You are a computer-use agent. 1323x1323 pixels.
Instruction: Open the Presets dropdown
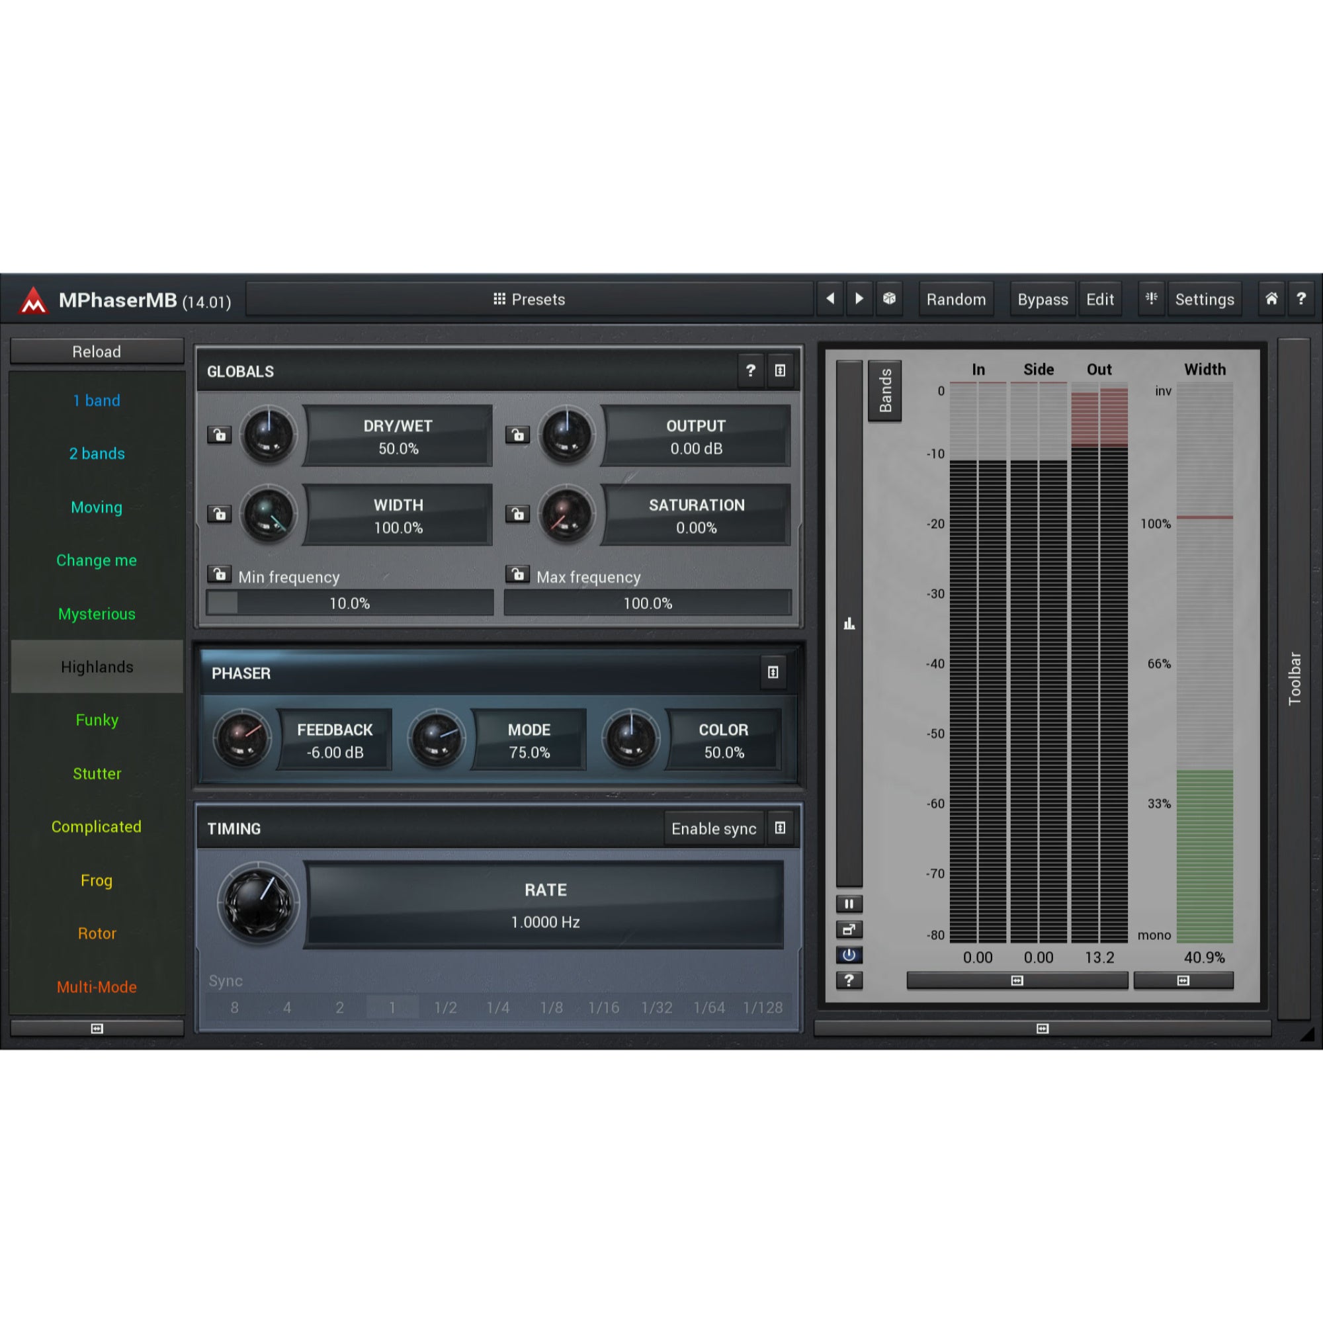(x=529, y=299)
